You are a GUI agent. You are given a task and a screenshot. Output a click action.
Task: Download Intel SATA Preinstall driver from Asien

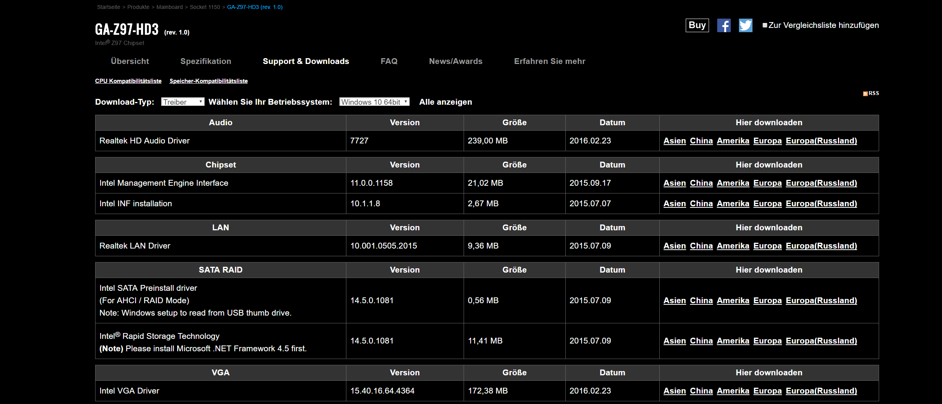[x=674, y=300]
